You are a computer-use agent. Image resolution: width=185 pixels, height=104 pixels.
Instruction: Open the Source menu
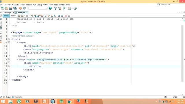click(22, 5)
